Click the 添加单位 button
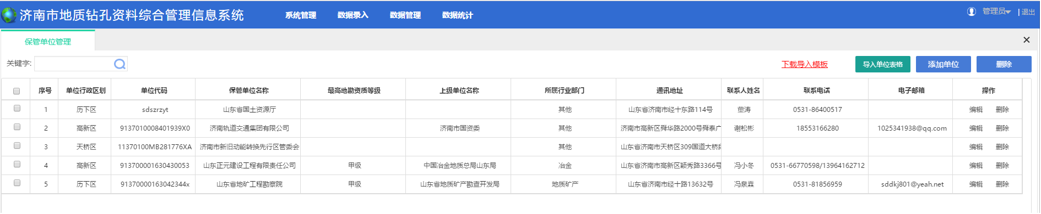This screenshot has height=214, width=1041. pyautogui.click(x=944, y=64)
